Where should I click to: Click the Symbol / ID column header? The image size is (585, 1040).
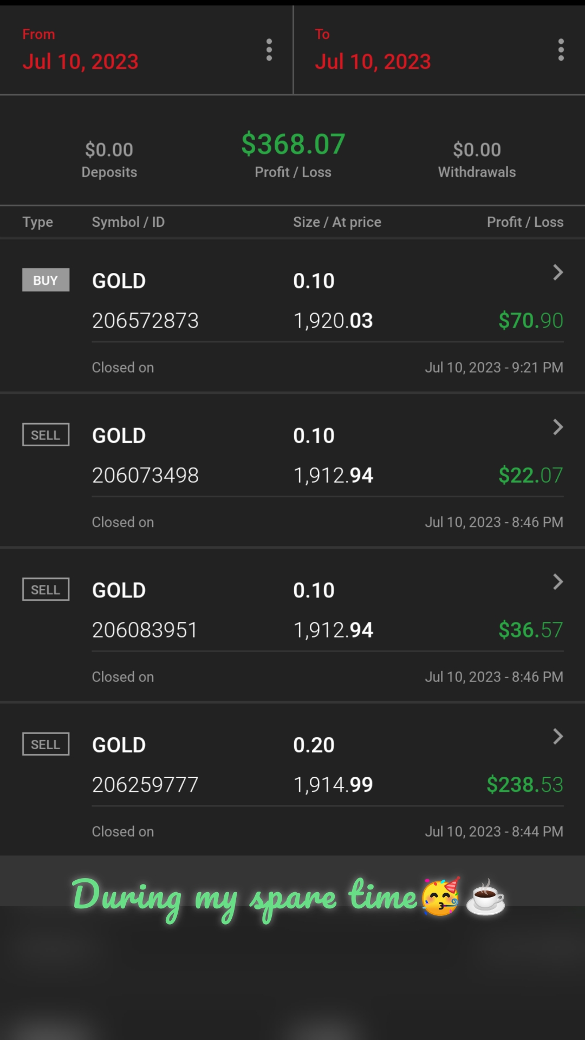pyautogui.click(x=128, y=222)
